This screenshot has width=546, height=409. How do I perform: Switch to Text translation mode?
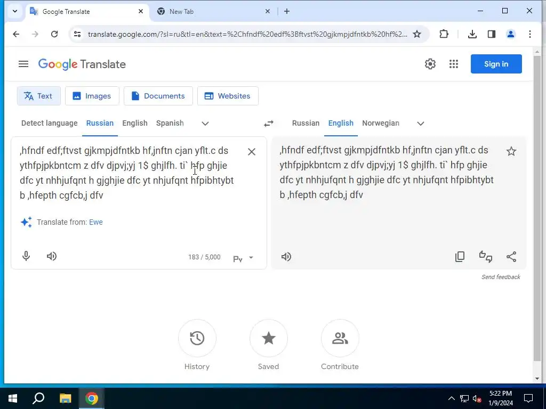click(x=38, y=96)
